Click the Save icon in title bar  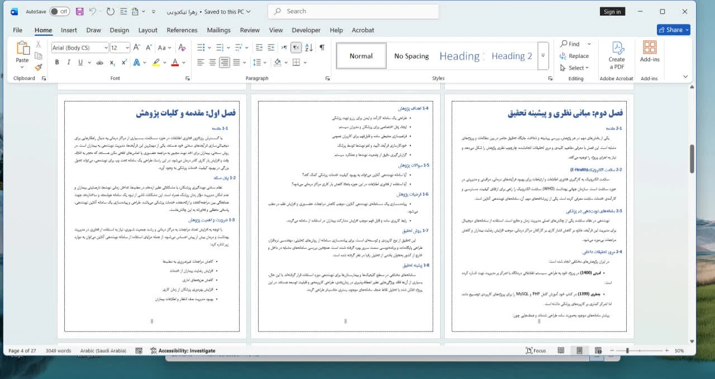79,11
